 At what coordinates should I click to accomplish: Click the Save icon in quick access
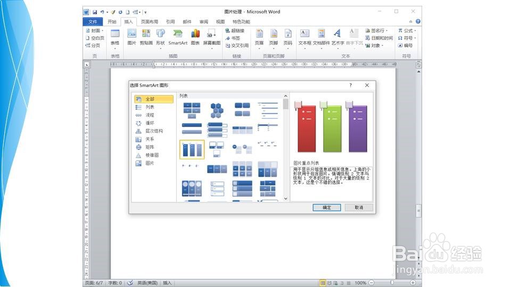(x=95, y=12)
